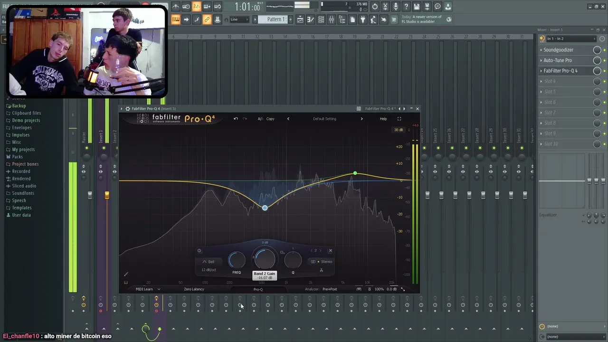Click the audio editor scissors icon

385,6
